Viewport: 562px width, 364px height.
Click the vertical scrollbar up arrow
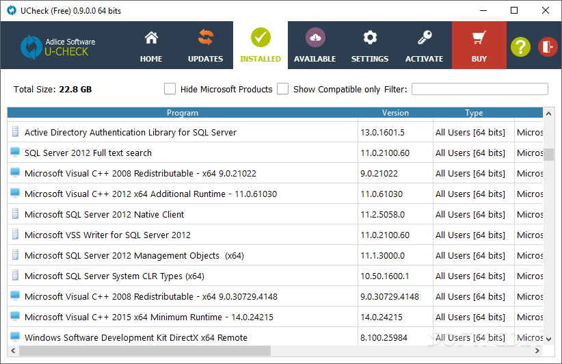[x=548, y=114]
